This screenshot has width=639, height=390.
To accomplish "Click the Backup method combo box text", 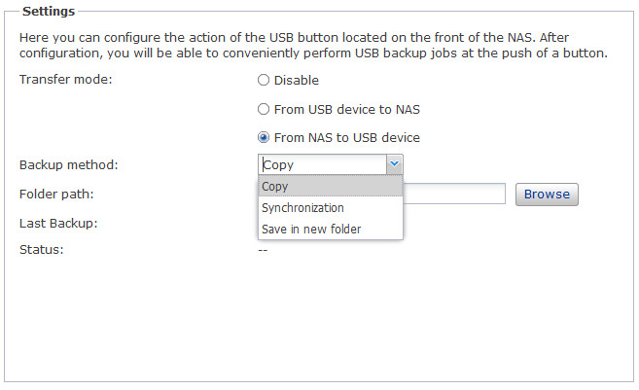I will pyautogui.click(x=321, y=165).
